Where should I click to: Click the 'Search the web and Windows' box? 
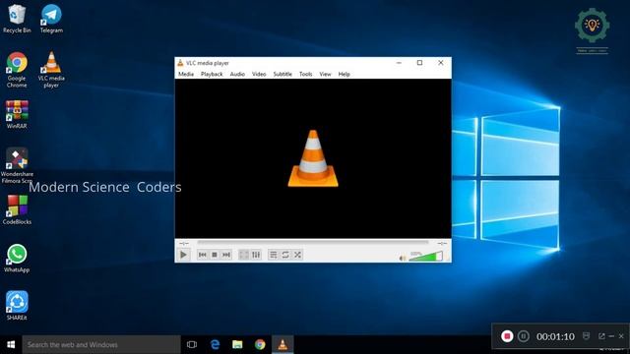click(x=101, y=344)
